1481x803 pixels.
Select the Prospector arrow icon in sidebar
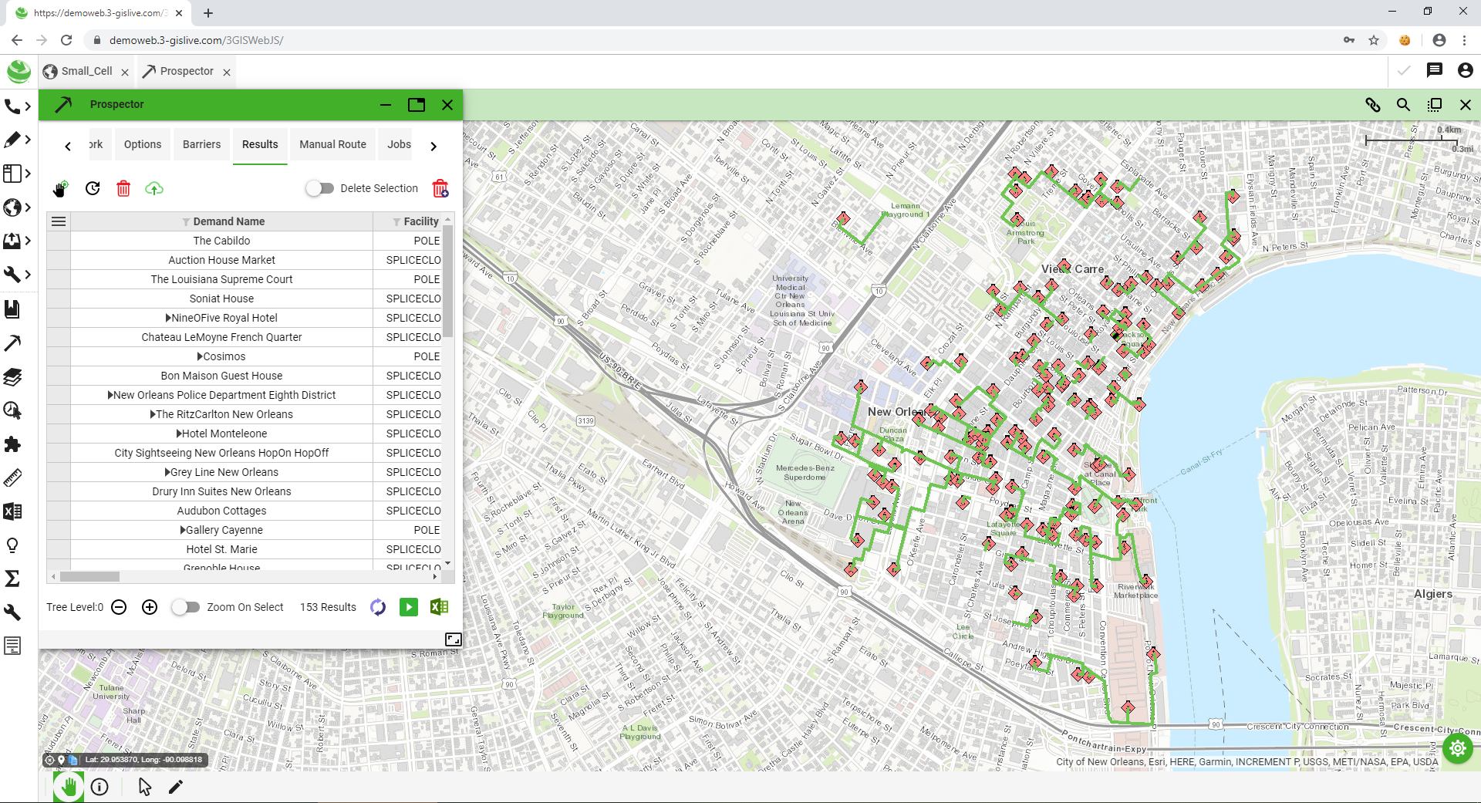click(x=13, y=342)
